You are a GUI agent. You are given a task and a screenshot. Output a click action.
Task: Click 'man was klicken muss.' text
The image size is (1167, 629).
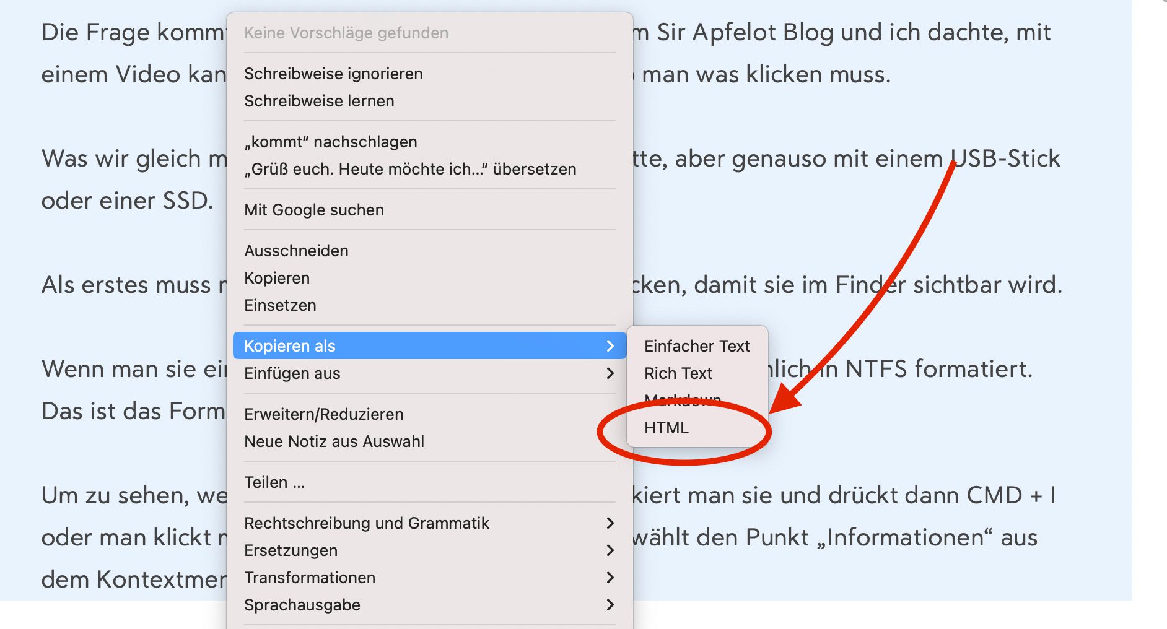click(x=766, y=74)
